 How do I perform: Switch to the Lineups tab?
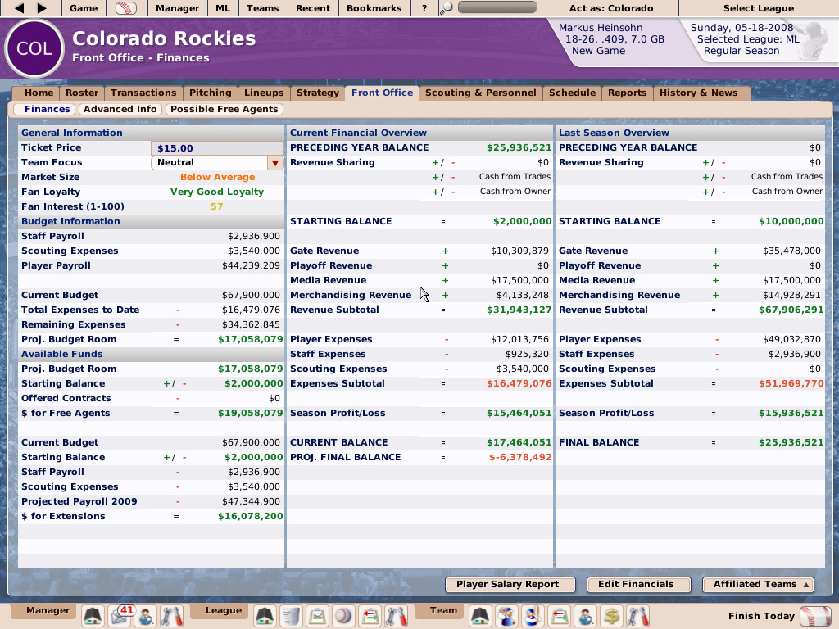pos(264,93)
